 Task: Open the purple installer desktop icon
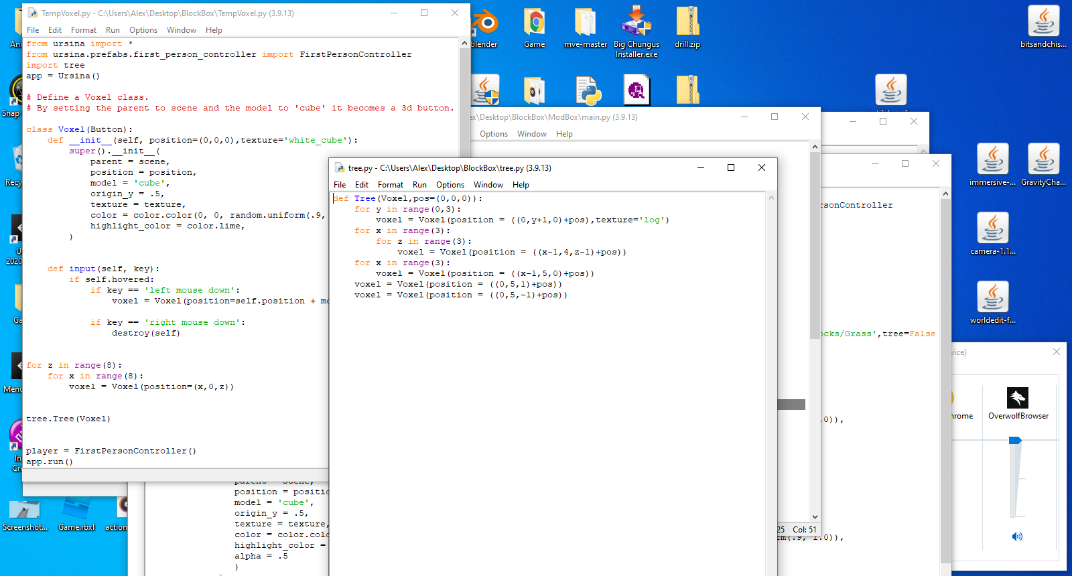(636, 90)
